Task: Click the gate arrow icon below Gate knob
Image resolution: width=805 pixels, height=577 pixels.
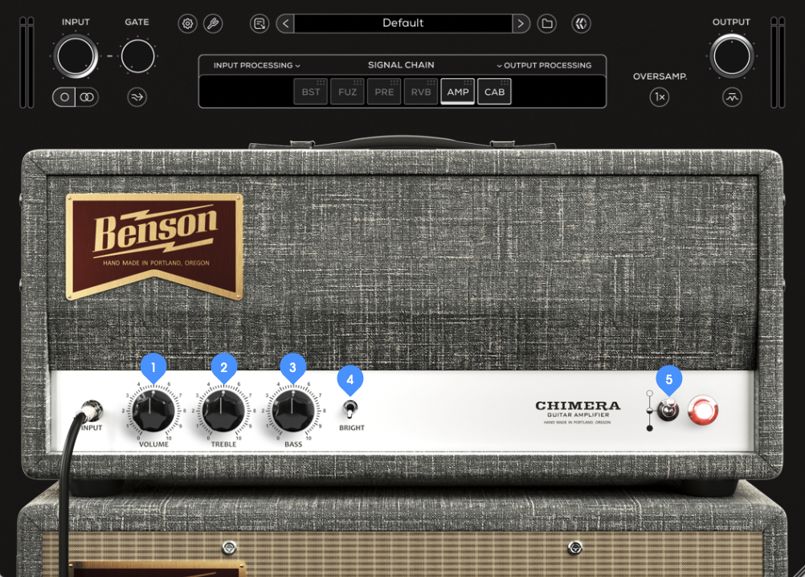Action: [137, 97]
